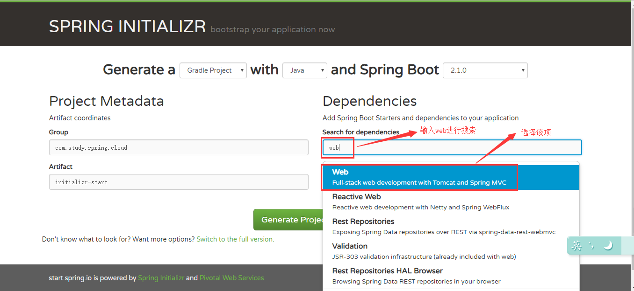
Task: Click the Dependencies heading
Action: click(369, 101)
